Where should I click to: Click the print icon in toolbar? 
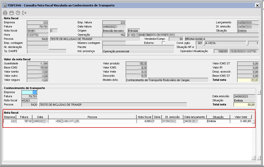[x=5, y=13]
